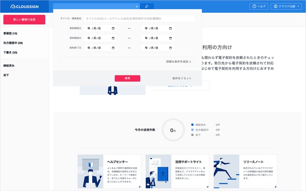The width and height of the screenshot is (306, 191).
Task: Expand the header search box dropdown arrow
Action: click(137, 7)
